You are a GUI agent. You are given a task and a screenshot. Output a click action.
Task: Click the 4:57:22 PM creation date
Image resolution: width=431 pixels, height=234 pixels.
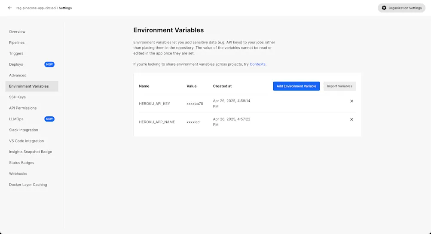point(232,122)
